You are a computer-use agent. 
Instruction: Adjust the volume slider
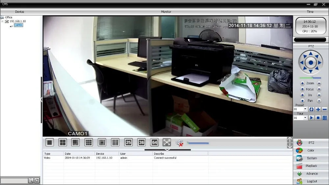pyautogui.click(x=198, y=143)
